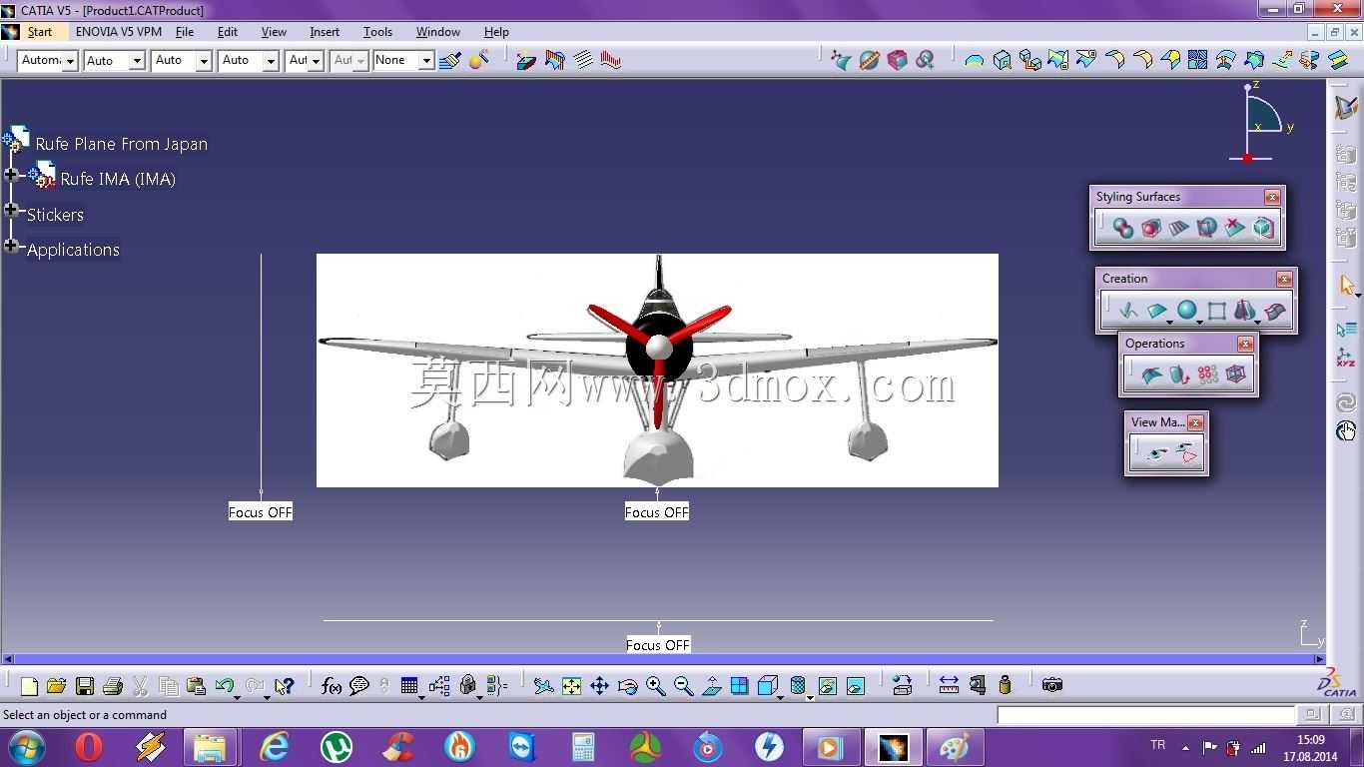
Task: Expand the Stickers tree node
Action: [11, 210]
